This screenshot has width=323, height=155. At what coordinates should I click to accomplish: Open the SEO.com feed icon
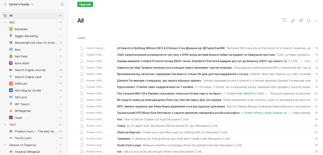(11, 97)
